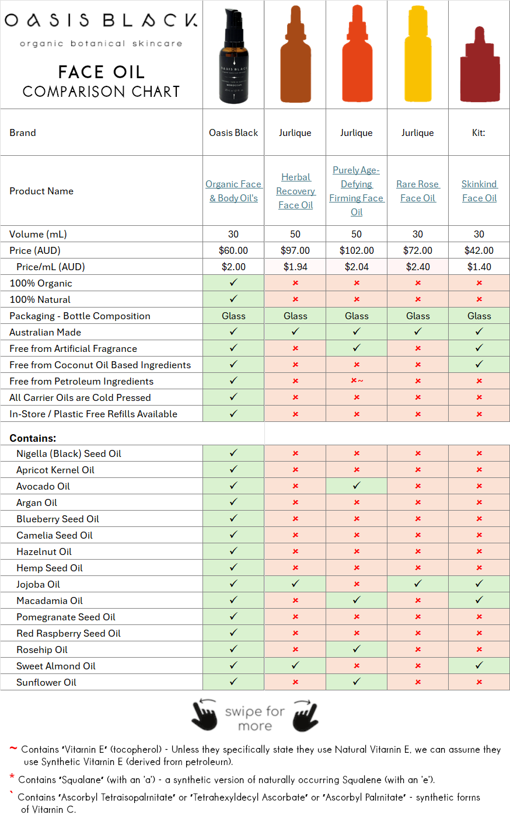
Task: Open the Rare Rose Face Oil link
Action: point(418,191)
